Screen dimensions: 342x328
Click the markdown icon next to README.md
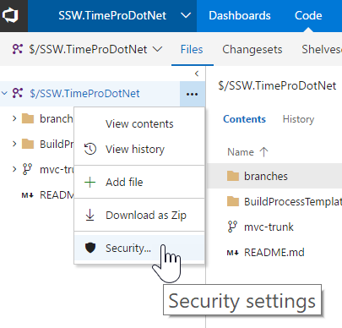[232, 253]
